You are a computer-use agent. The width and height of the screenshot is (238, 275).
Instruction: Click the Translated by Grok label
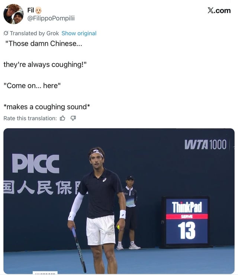[34, 33]
